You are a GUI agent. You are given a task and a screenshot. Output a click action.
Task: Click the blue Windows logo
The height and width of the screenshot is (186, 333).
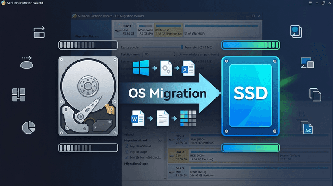[x=141, y=68]
